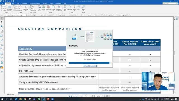
Task: Open Bookmarks panel icon in left sidebar
Action: [2, 27]
